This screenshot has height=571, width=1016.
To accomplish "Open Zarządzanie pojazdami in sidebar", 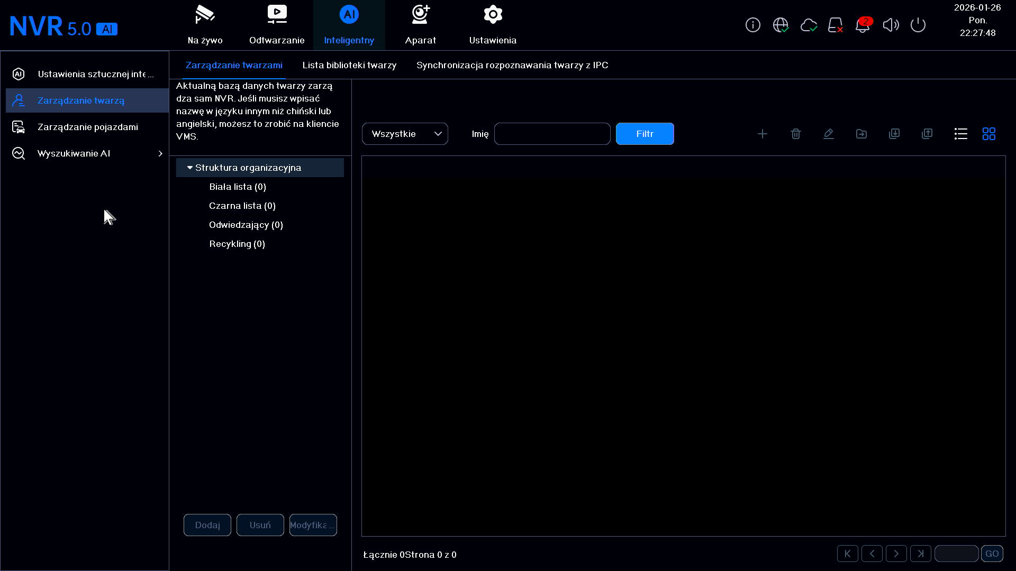I will pos(87,127).
